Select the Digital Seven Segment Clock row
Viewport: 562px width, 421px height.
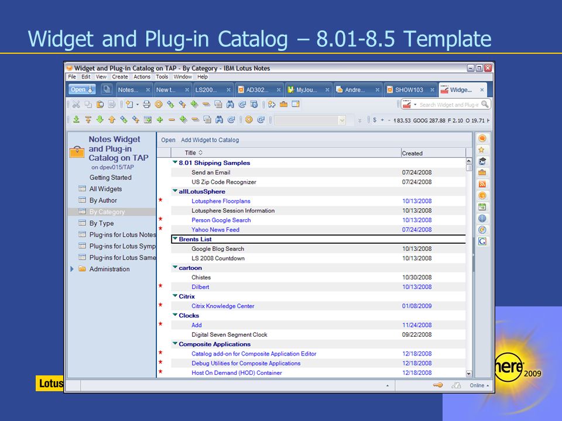click(x=318, y=334)
